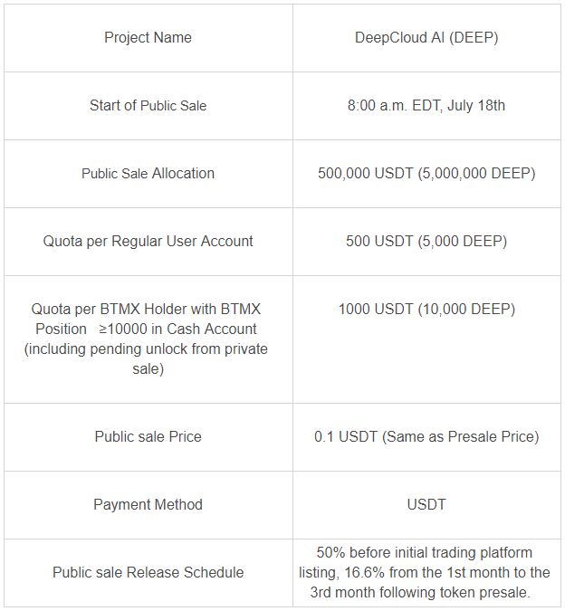Click the '≥10000 in Cash Account' text
This screenshot has height=611, width=565.
click(178, 329)
